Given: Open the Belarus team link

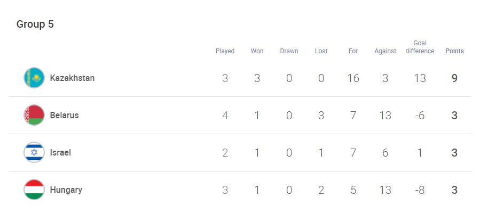Looking at the screenshot, I should pyautogui.click(x=64, y=115).
